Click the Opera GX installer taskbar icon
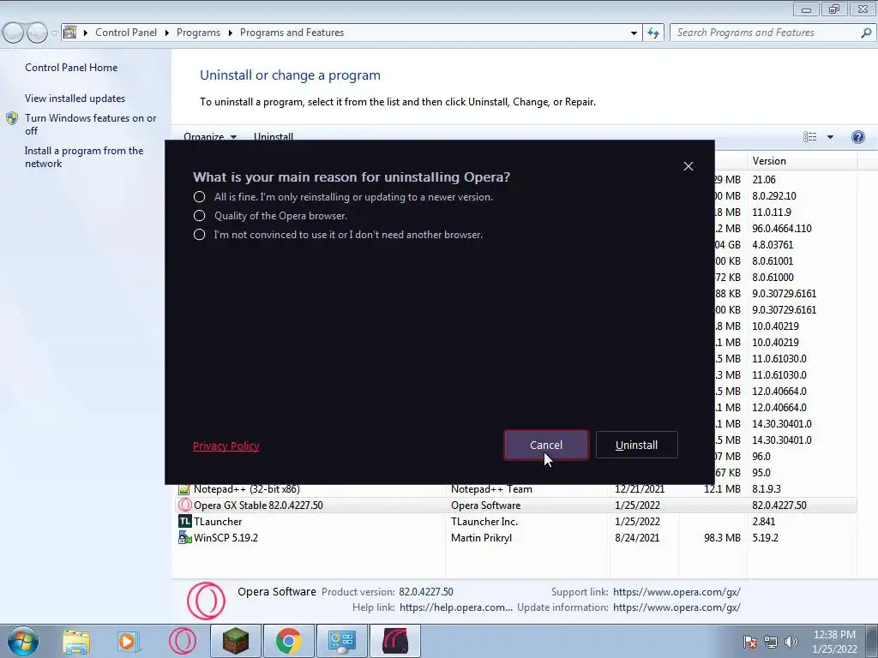This screenshot has width=878, height=658. point(394,641)
